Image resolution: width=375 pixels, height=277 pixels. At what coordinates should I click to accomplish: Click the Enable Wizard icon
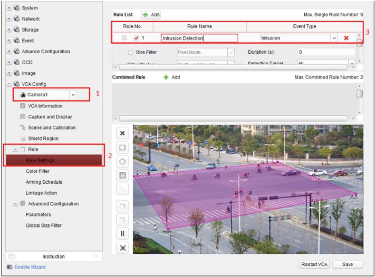point(9,267)
